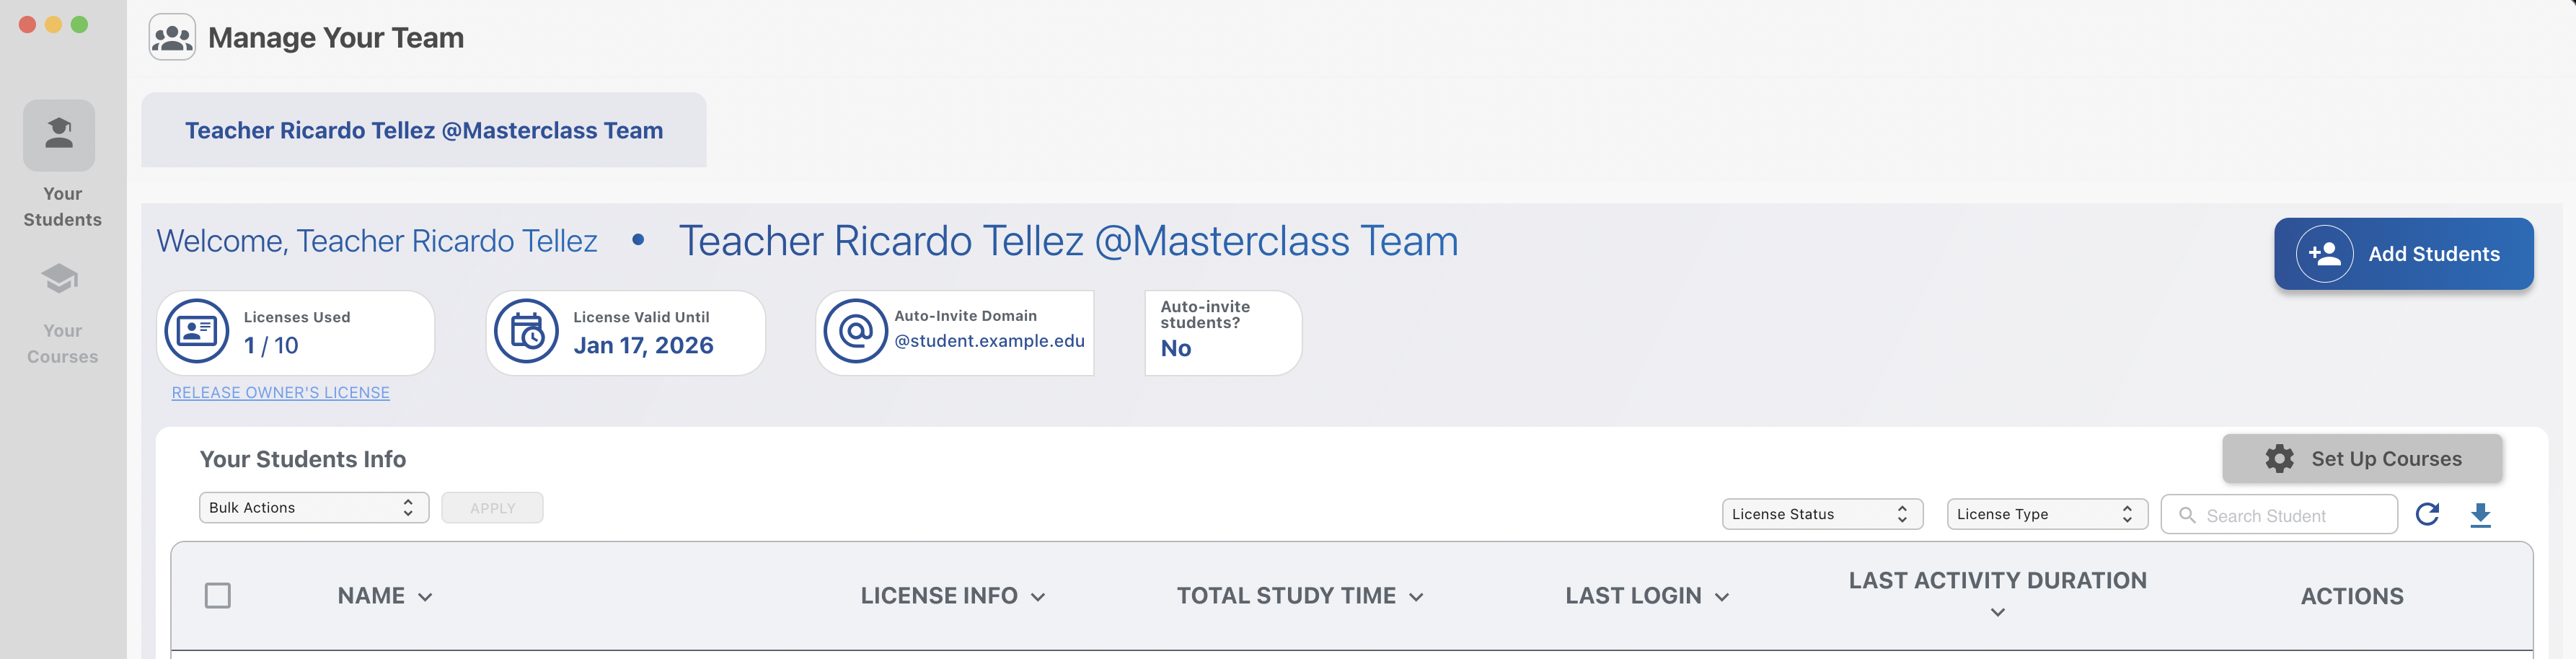2576x659 pixels.
Task: Open the License Type filter dropdown
Action: click(x=2046, y=514)
